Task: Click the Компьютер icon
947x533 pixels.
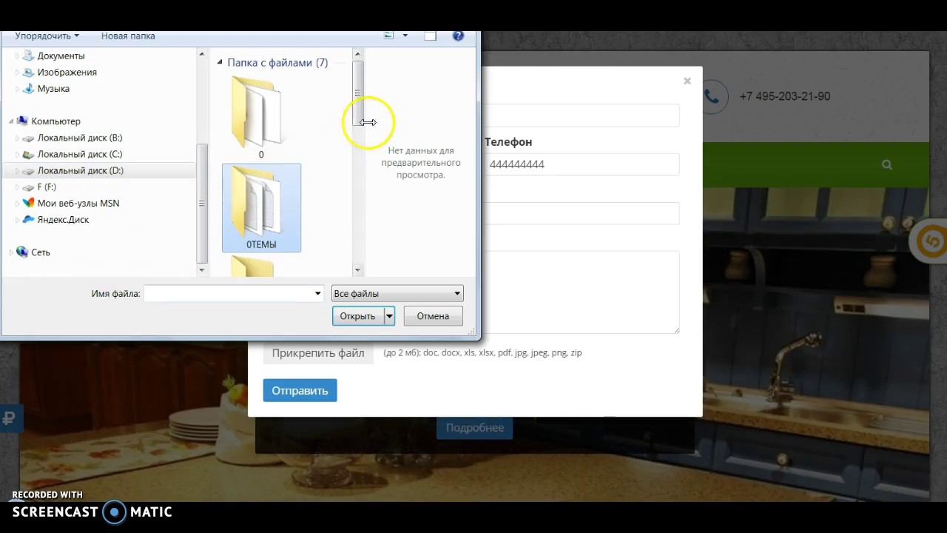Action: coord(22,121)
